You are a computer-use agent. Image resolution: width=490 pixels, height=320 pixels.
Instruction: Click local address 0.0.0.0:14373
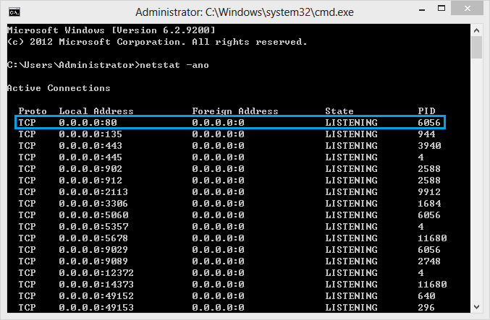pos(96,284)
